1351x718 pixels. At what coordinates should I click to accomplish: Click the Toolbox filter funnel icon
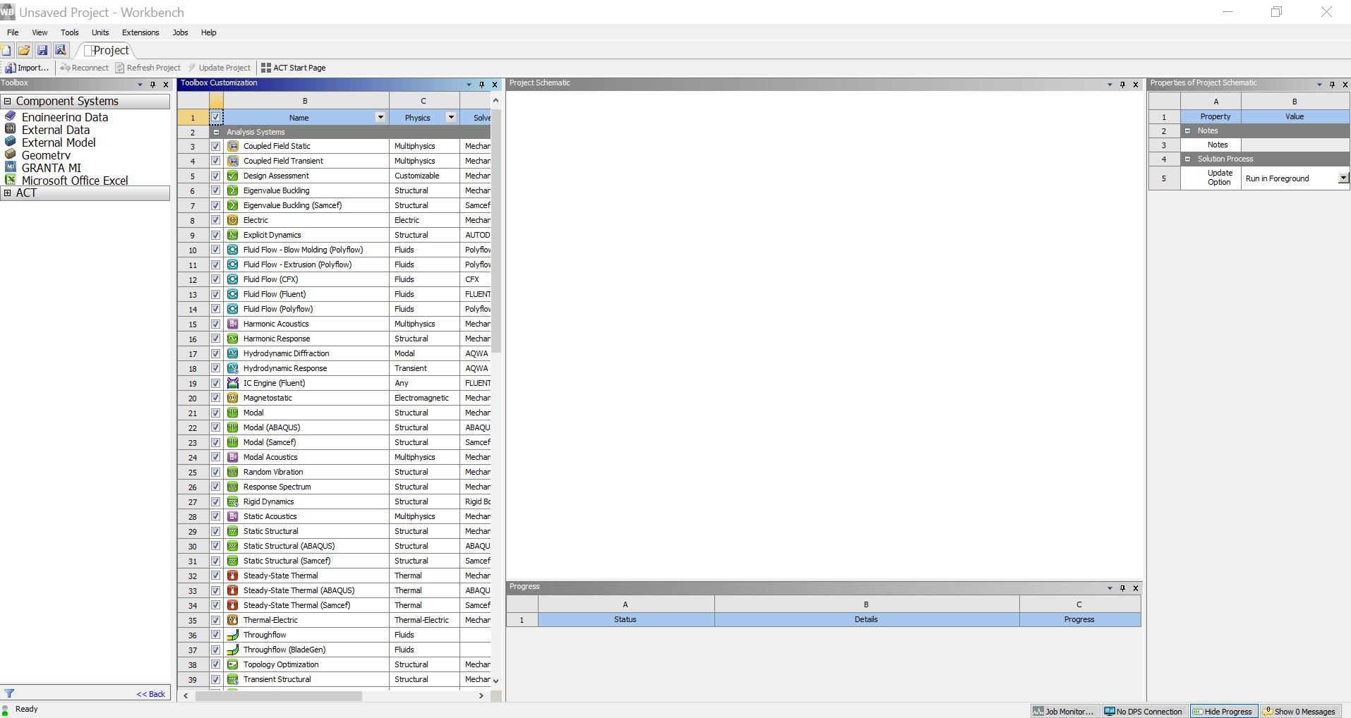point(9,693)
